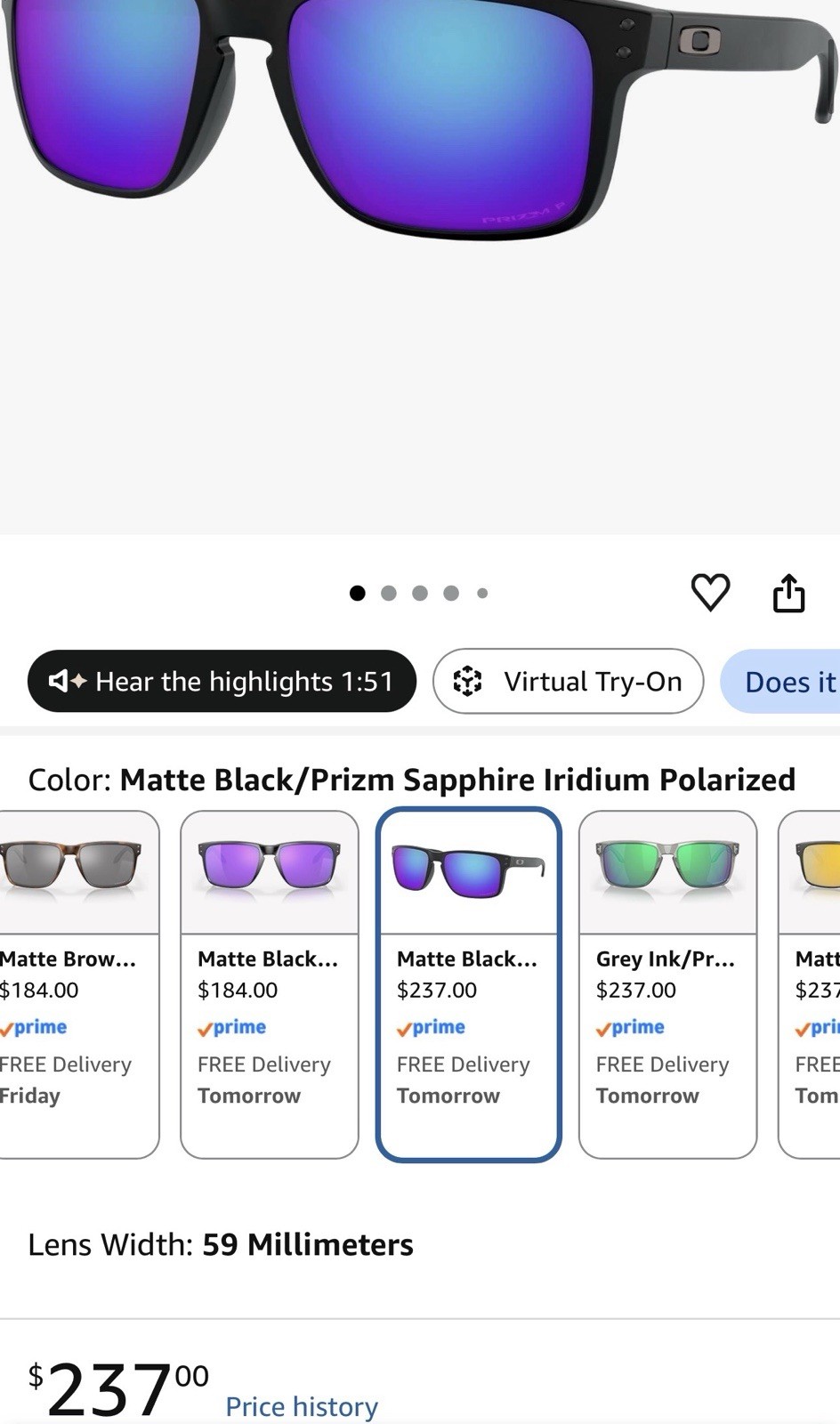Go to the fifth small pagination dot
This screenshot has height=1424, width=840.
(482, 593)
